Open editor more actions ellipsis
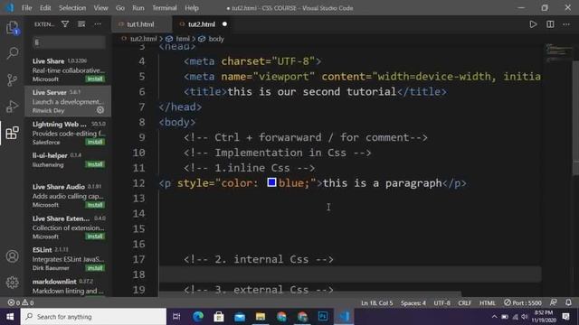Image resolution: width=579 pixels, height=325 pixels. pos(566,24)
